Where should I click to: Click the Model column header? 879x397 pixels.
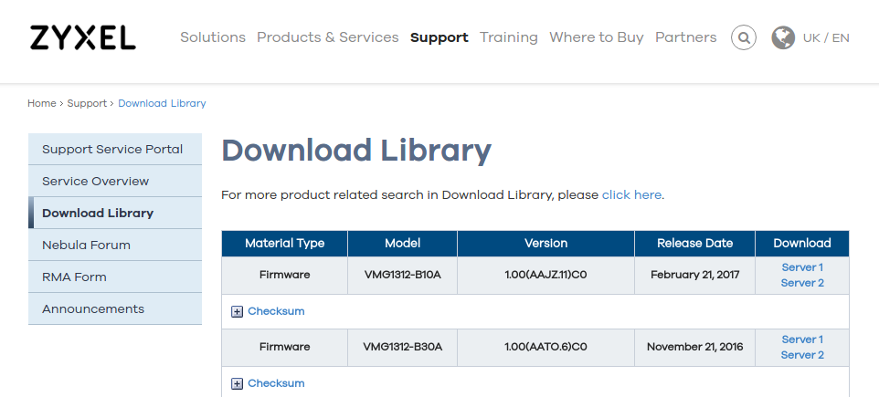(403, 244)
